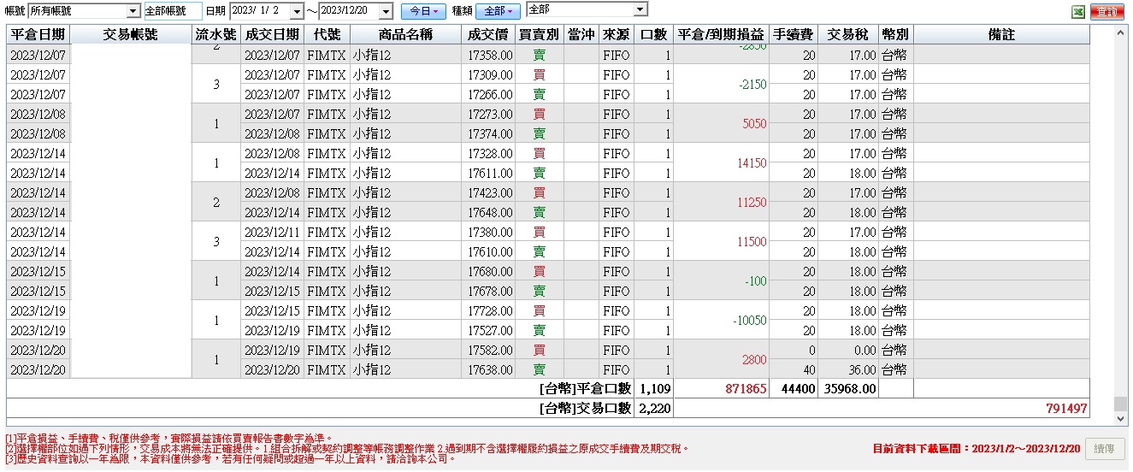The width and height of the screenshot is (1133, 472).
Task: Click the price cell 17728.00
Action: tap(488, 310)
